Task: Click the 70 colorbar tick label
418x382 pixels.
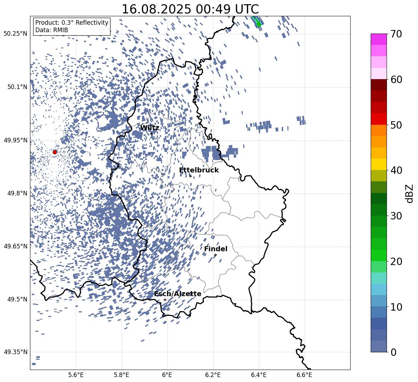Action: pos(396,34)
